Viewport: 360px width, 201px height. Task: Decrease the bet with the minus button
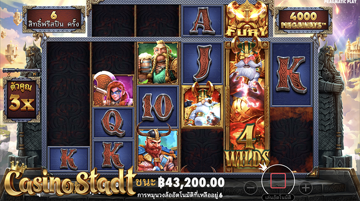pos(251,188)
